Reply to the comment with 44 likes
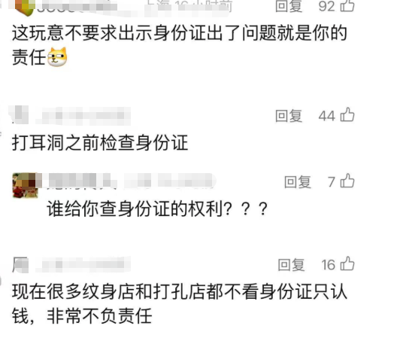This screenshot has height=347, width=400. click(289, 116)
